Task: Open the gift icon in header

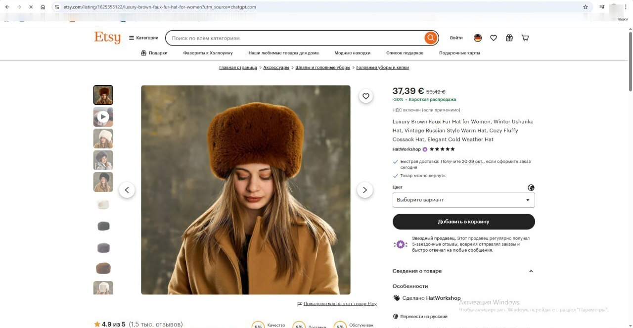Action: 509,38
